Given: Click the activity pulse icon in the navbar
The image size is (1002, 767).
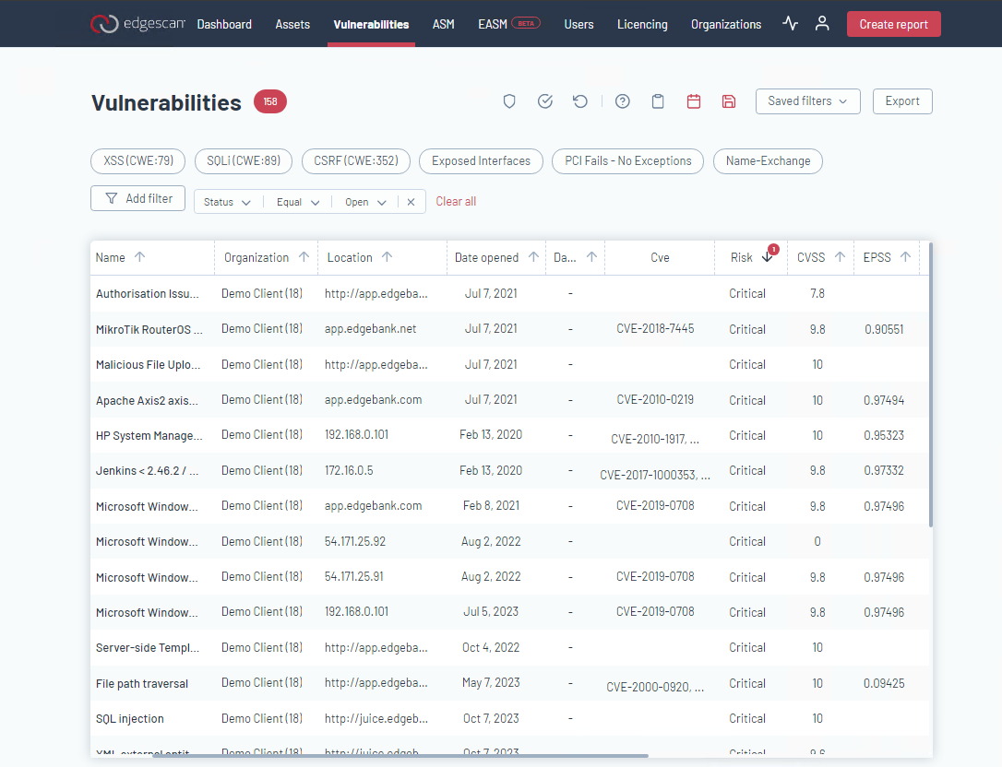Looking at the screenshot, I should pyautogui.click(x=789, y=23).
